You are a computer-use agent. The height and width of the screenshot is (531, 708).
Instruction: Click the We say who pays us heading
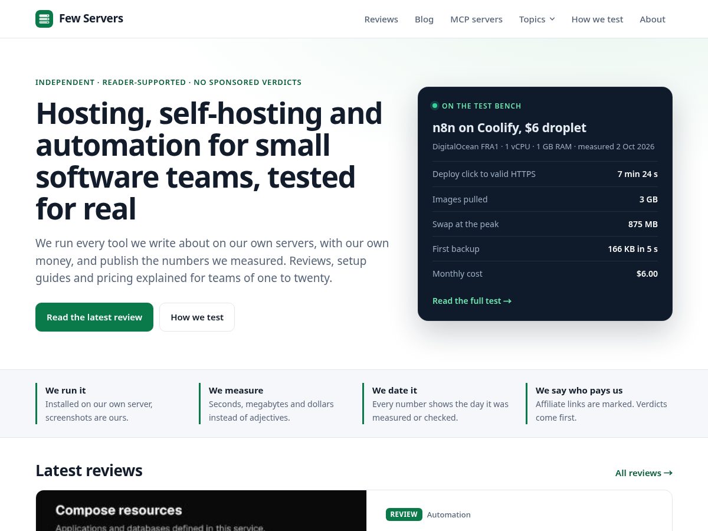(579, 391)
